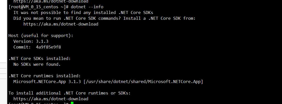This screenshot has width=282, height=104.
Task: Select the Version: 3.1.3 line
Action: pos(31,41)
